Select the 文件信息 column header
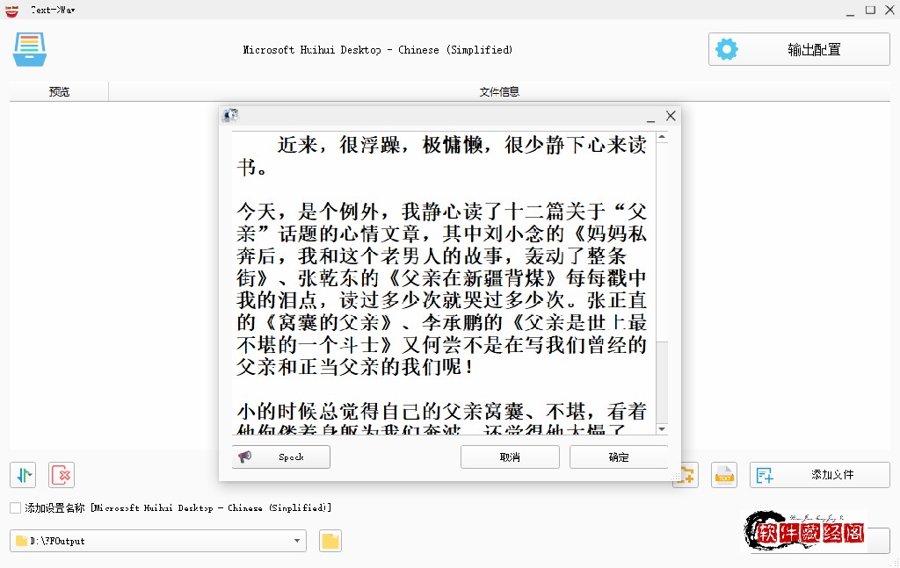900x568 pixels. pyautogui.click(x=498, y=91)
